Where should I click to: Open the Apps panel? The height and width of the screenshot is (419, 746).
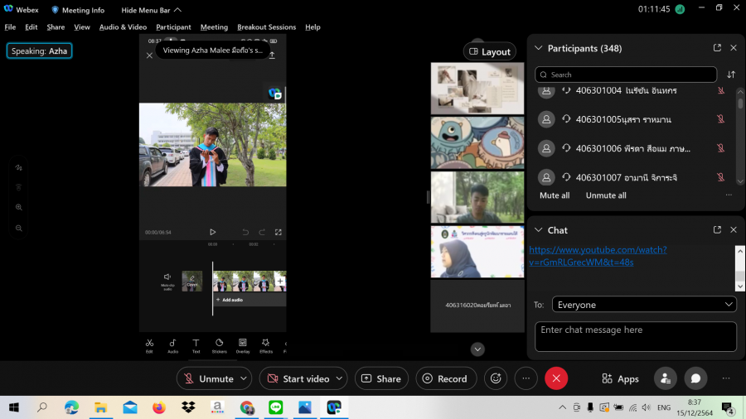pos(620,378)
